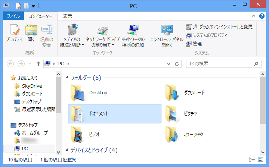Click the search magnifier icon
269x167 pixels.
coord(256,64)
